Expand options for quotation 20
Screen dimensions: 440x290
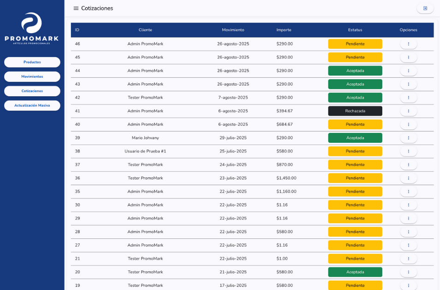click(x=408, y=272)
